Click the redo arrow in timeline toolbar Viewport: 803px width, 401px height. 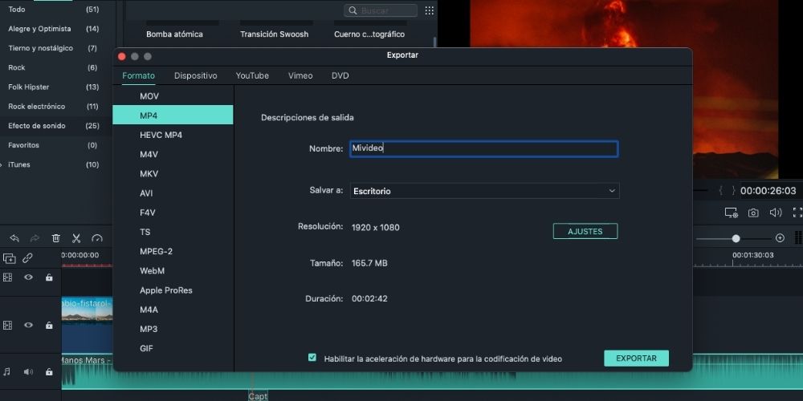coord(35,238)
